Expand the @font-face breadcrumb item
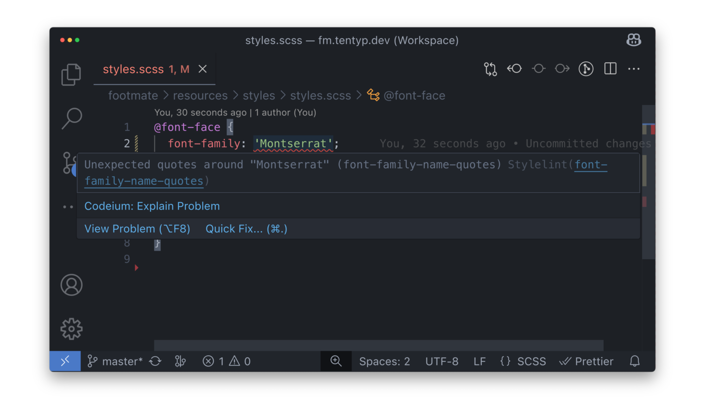Screen dimensions: 709x398 pos(406,95)
